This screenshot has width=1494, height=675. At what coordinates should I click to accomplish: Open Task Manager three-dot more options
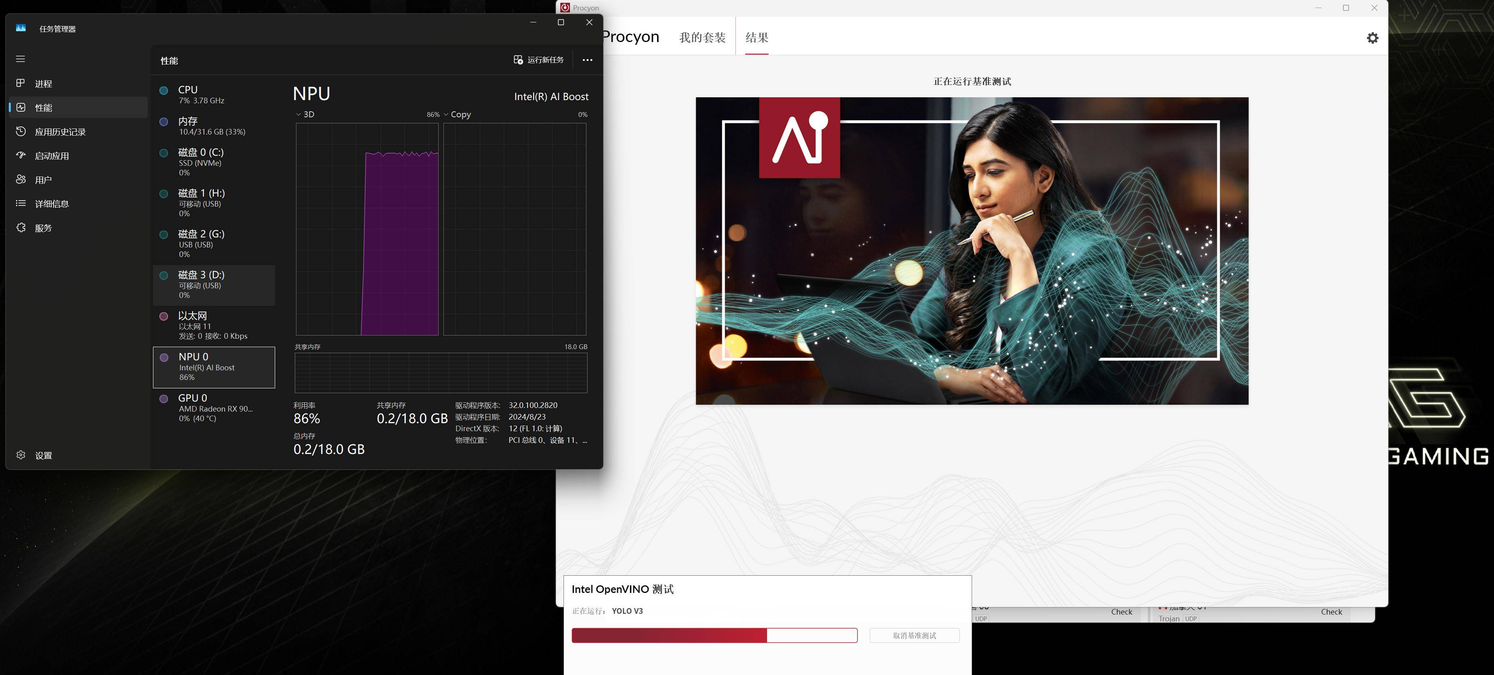click(587, 60)
